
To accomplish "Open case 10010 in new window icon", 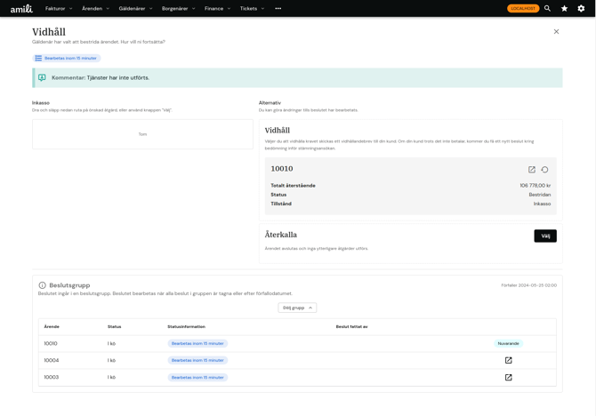I will [532, 170].
